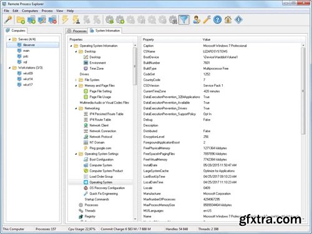Select Page File Setting
Viewport: 312px width, 234px height.
[x=100, y=91]
